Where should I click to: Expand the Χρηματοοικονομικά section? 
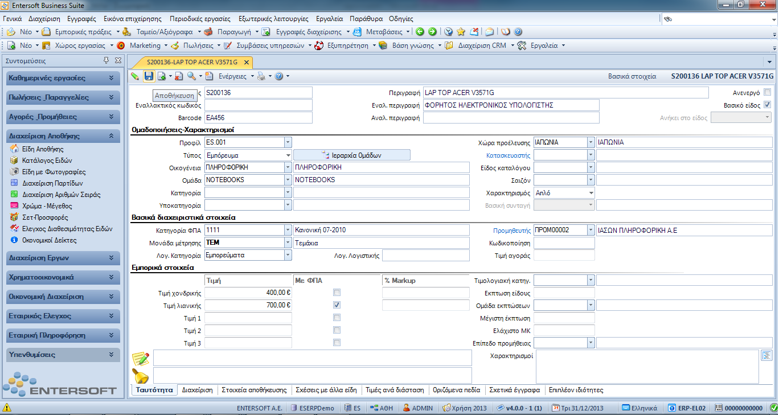pos(64,277)
